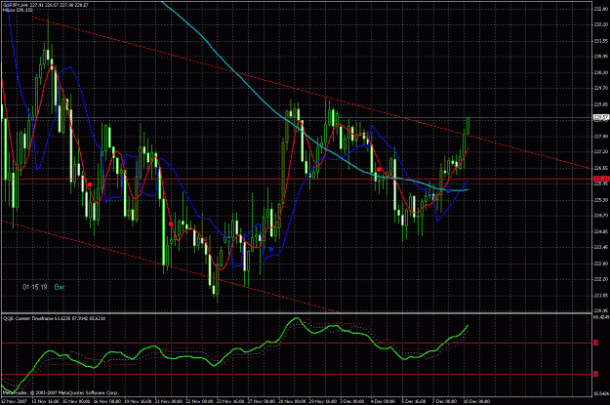
Task: Click the 225.30 price axis label
Action: [x=600, y=200]
